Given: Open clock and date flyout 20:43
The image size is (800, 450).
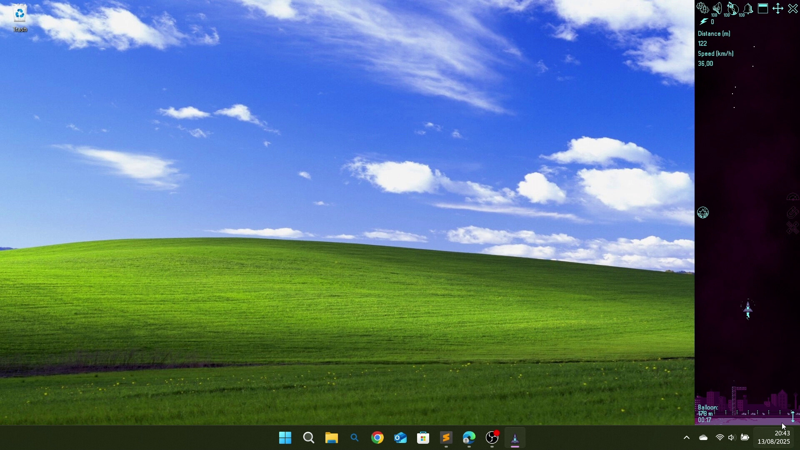Looking at the screenshot, I should point(774,437).
